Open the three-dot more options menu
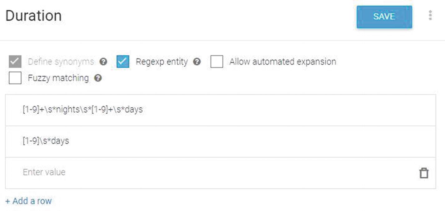This screenshot has height=211, width=445. click(430, 15)
